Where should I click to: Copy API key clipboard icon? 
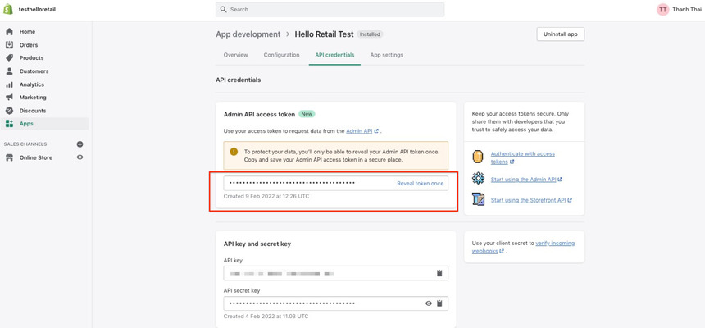(439, 273)
